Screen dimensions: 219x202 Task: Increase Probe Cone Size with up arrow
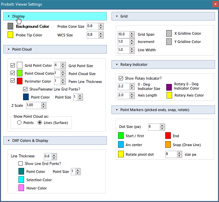pos(101,25)
